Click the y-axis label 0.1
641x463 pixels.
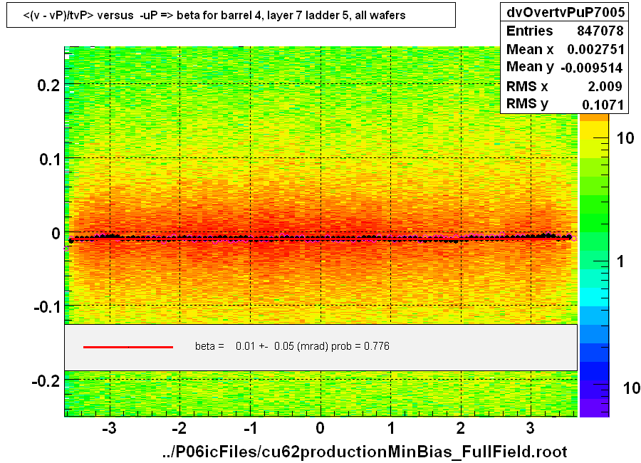click(x=49, y=159)
